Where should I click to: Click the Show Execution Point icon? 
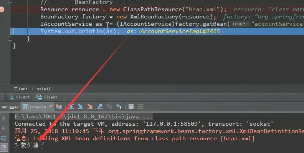(x=59, y=106)
